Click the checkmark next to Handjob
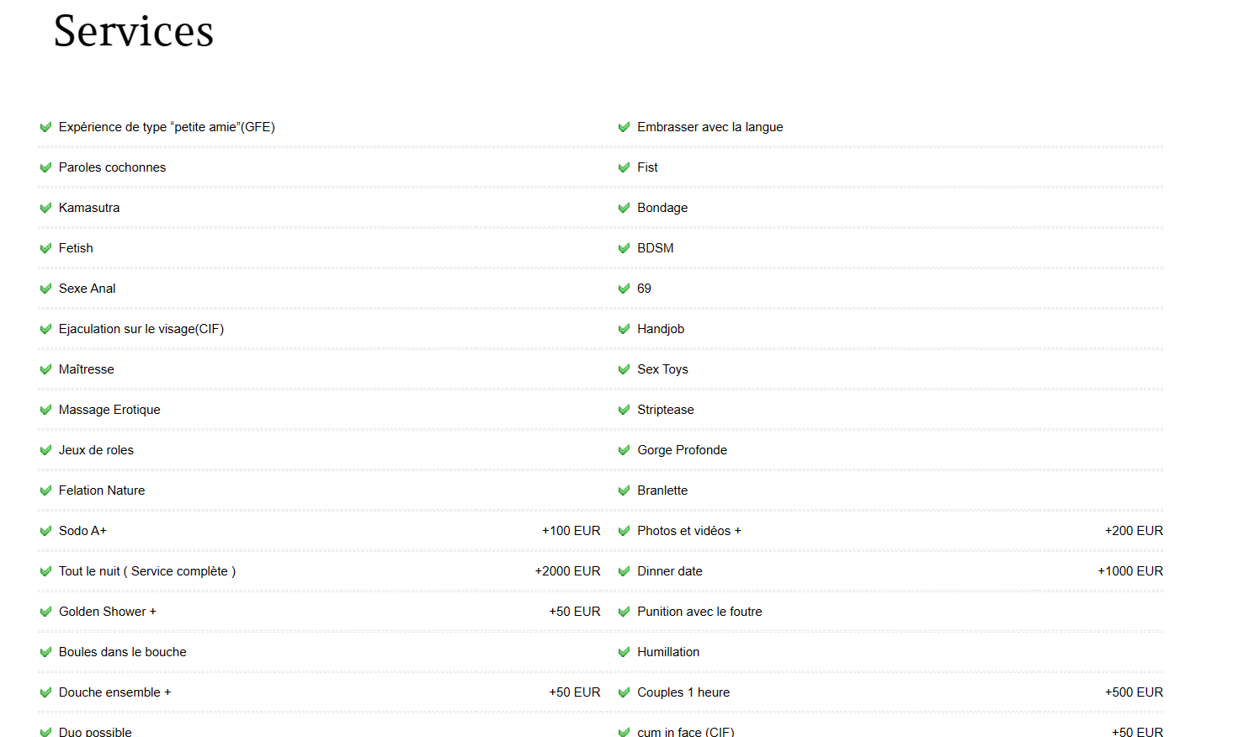This screenshot has height=737, width=1254. 624,329
